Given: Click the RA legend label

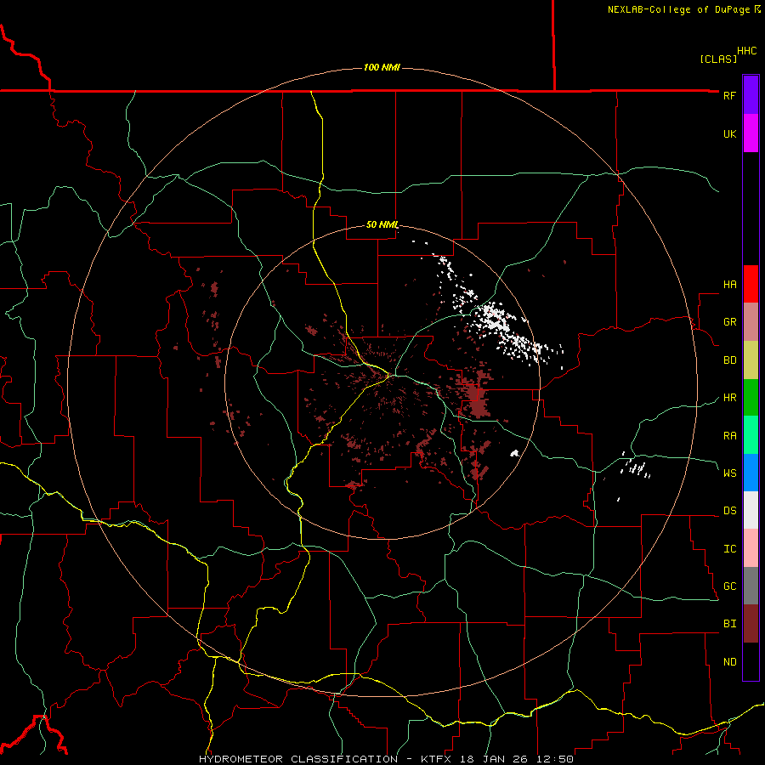Looking at the screenshot, I should tap(729, 436).
